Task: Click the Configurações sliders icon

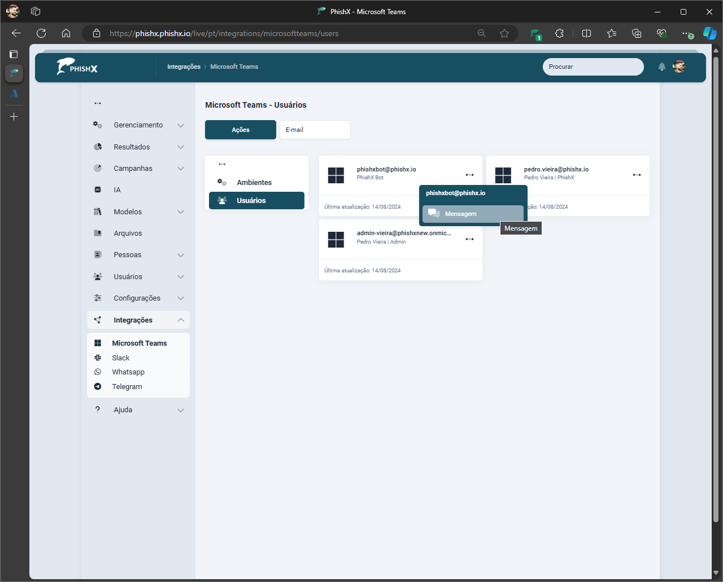Action: point(98,298)
